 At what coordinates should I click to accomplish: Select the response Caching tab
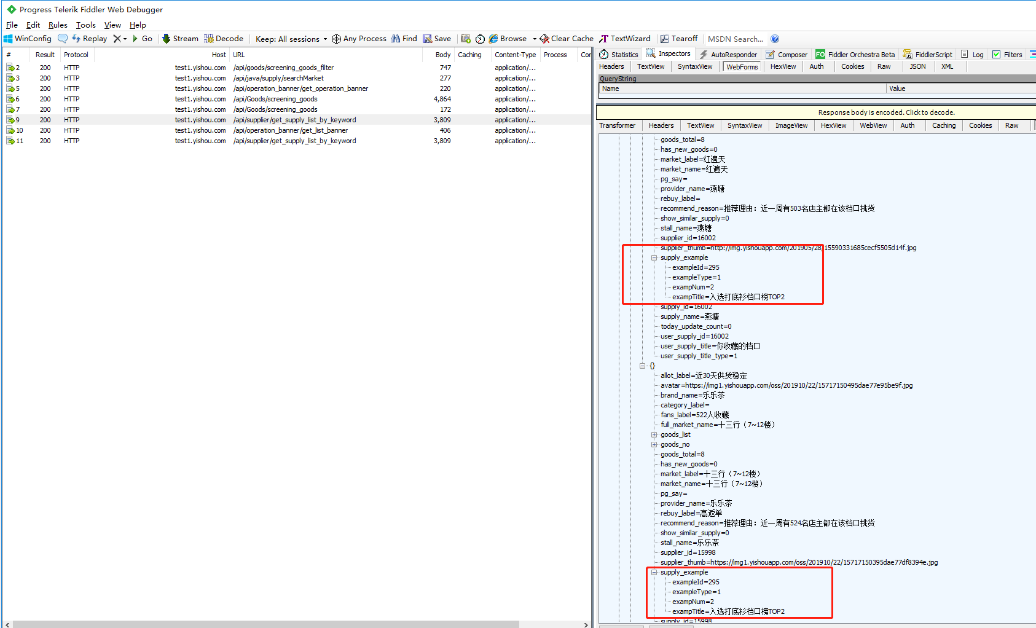[943, 125]
